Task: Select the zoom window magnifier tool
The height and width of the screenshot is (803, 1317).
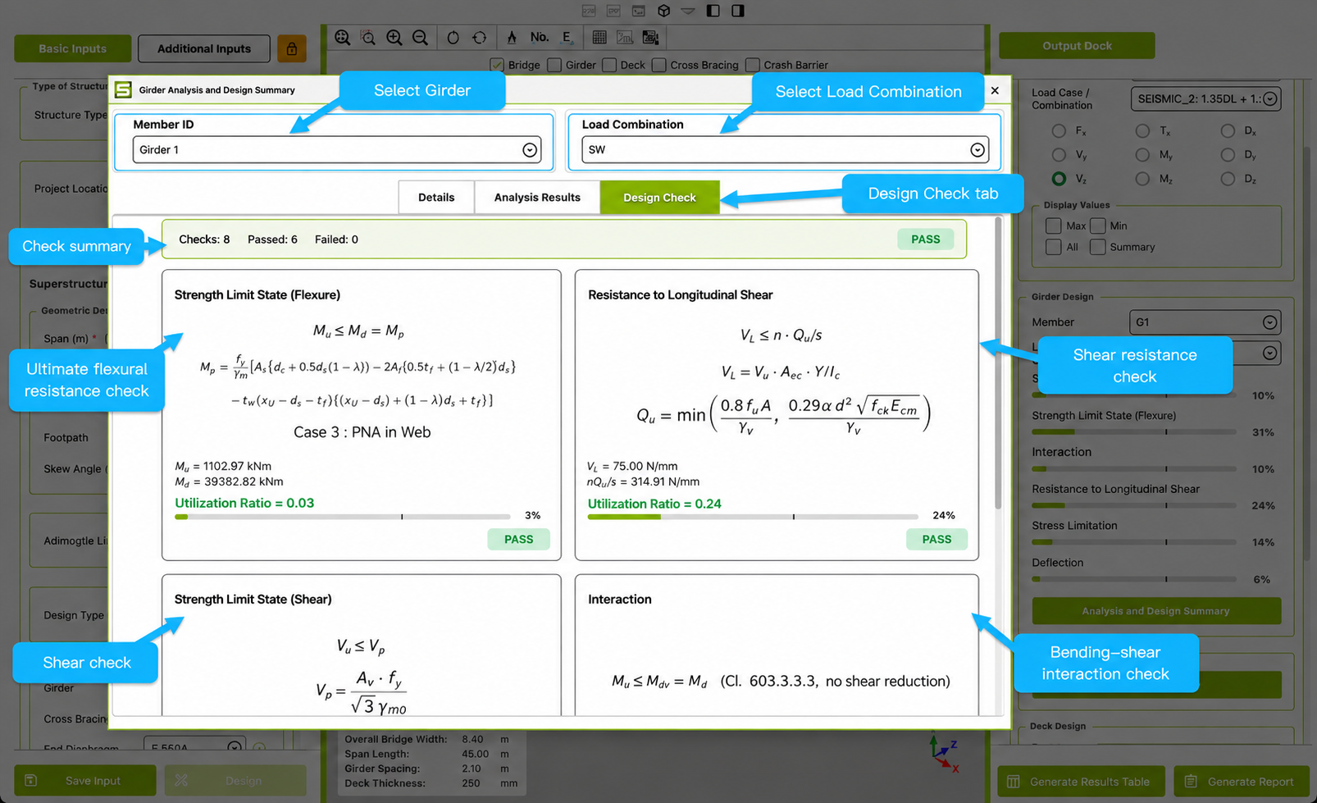Action: click(x=368, y=38)
